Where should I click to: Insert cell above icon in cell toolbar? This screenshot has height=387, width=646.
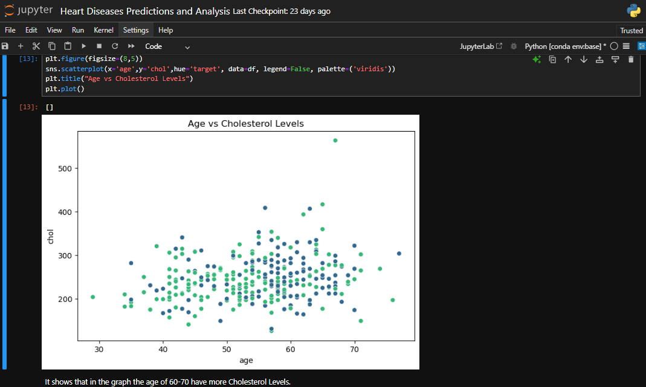click(599, 59)
